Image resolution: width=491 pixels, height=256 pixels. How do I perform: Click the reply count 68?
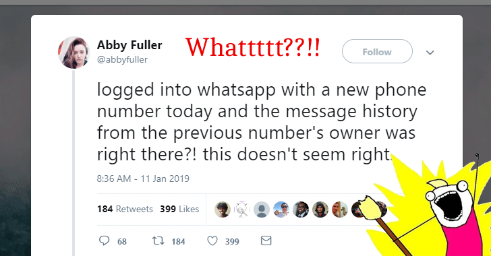pos(122,242)
